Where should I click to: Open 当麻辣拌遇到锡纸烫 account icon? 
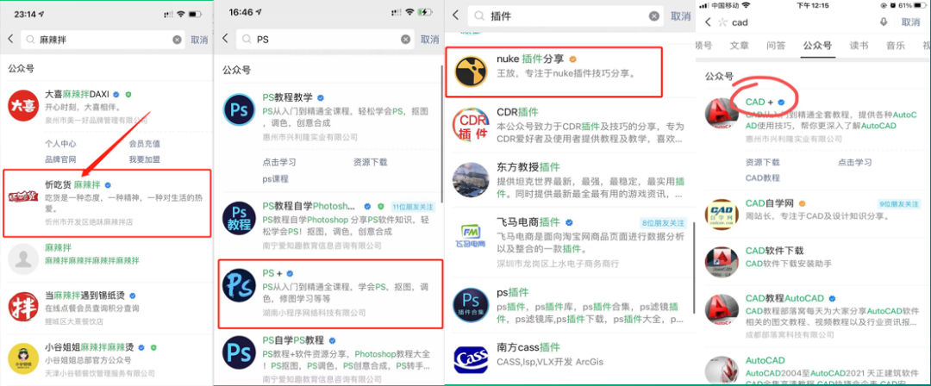pos(23,307)
